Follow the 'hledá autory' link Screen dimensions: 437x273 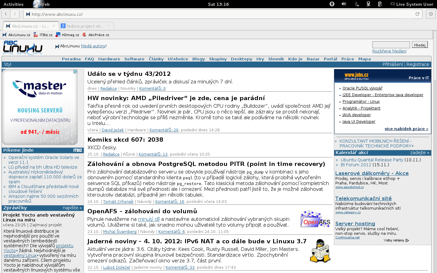click(x=93, y=46)
